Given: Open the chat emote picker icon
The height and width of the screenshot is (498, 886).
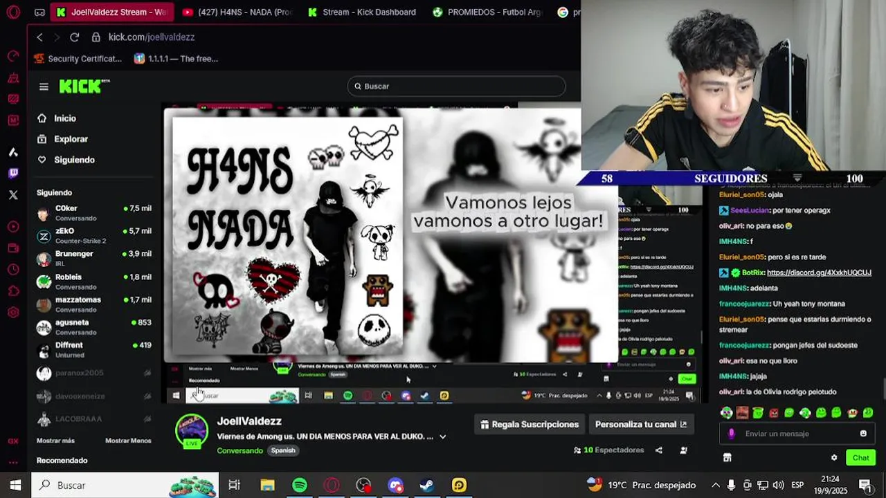Looking at the screenshot, I should point(863,434).
